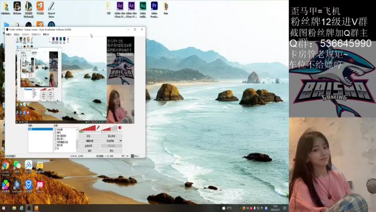Select the pen-and-signature desktop shortcut
This screenshot has width=376, height=212.
point(51,9)
